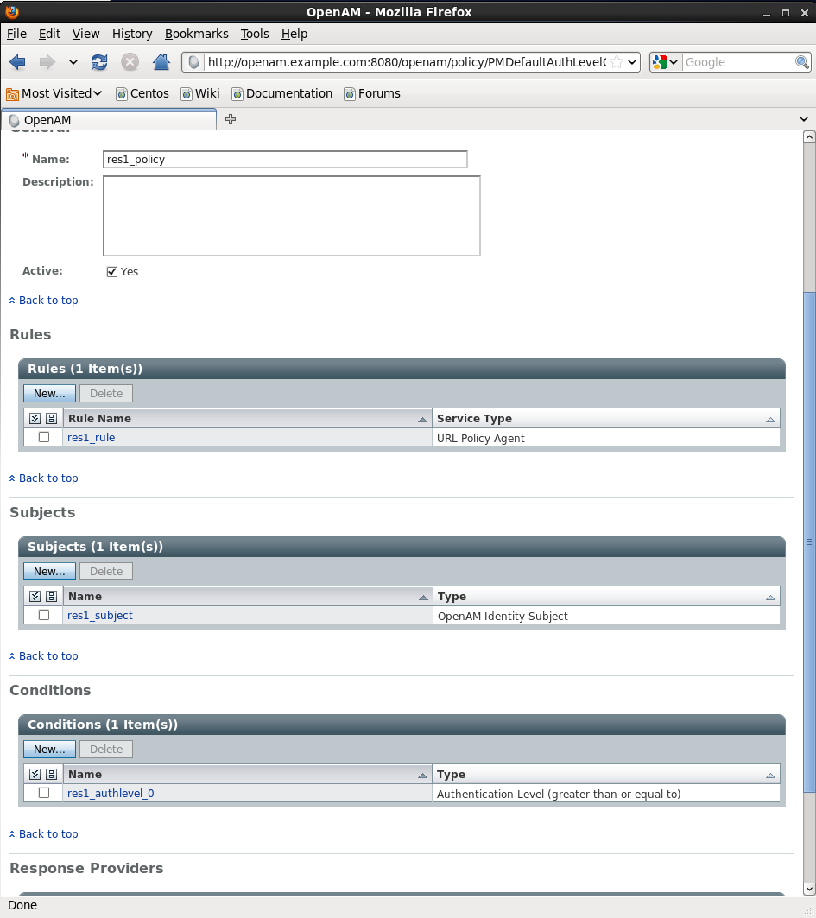Sort Rules by Service Type column arrow
The image size is (816, 918).
click(x=770, y=419)
